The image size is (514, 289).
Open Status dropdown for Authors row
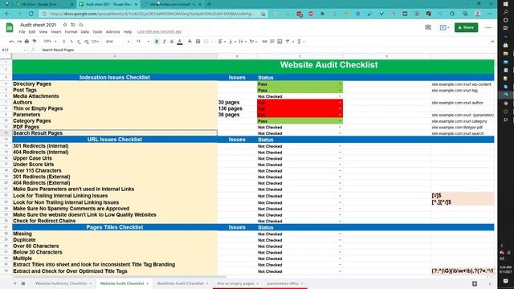340,103
